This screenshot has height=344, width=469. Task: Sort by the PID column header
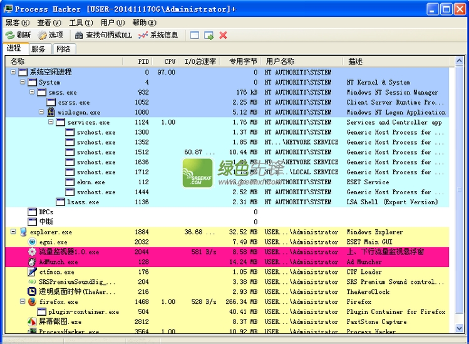[138, 61]
